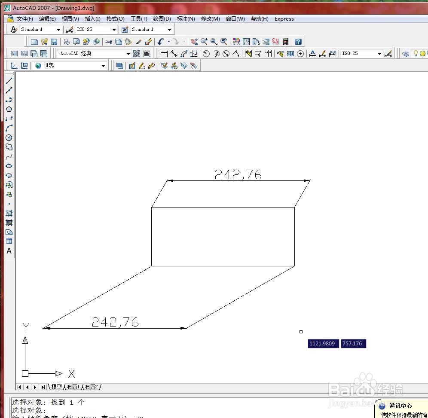Select the Revision Cloud tool

pos(9,147)
